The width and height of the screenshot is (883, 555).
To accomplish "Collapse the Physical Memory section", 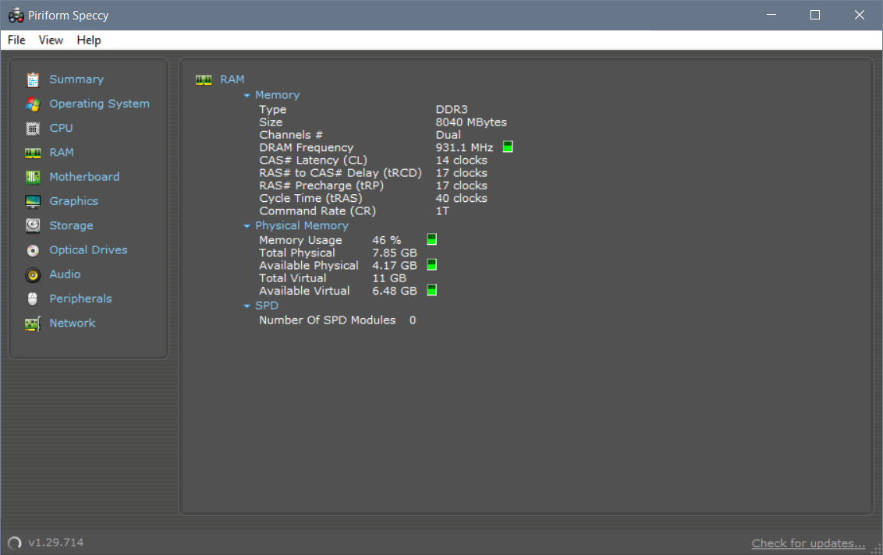I will 246,226.
